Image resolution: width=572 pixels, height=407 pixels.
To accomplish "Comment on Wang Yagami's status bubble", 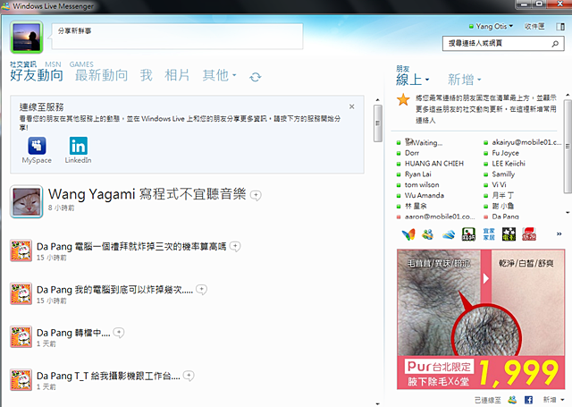I will tap(256, 195).
